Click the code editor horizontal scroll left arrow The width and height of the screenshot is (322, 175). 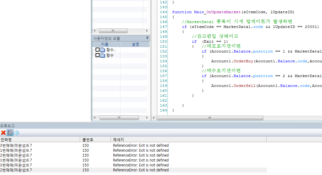(x=154, y=118)
